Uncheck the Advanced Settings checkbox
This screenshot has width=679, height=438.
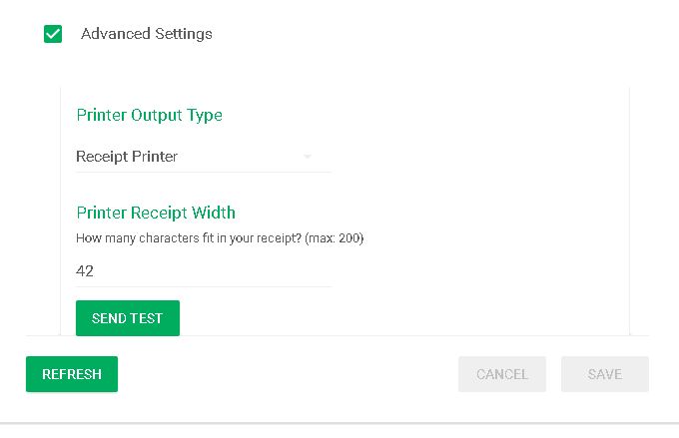pyautogui.click(x=54, y=34)
